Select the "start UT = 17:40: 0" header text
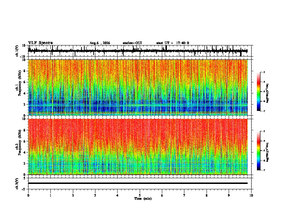283x219 pixels. tap(173, 43)
